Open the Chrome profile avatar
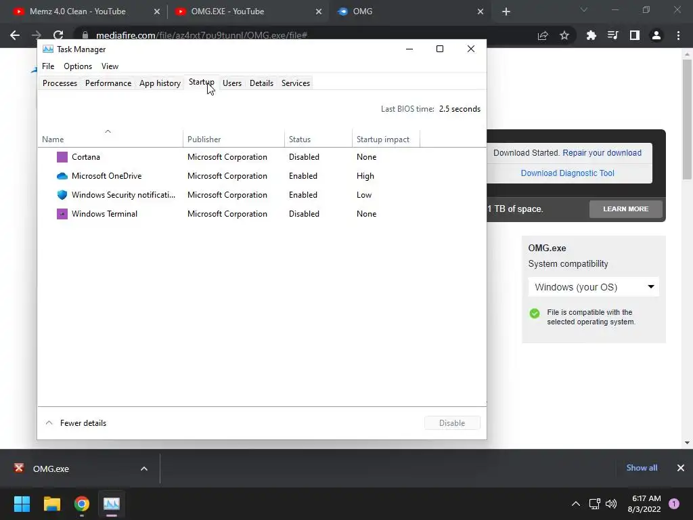Viewport: 693px width, 520px height. 656,35
